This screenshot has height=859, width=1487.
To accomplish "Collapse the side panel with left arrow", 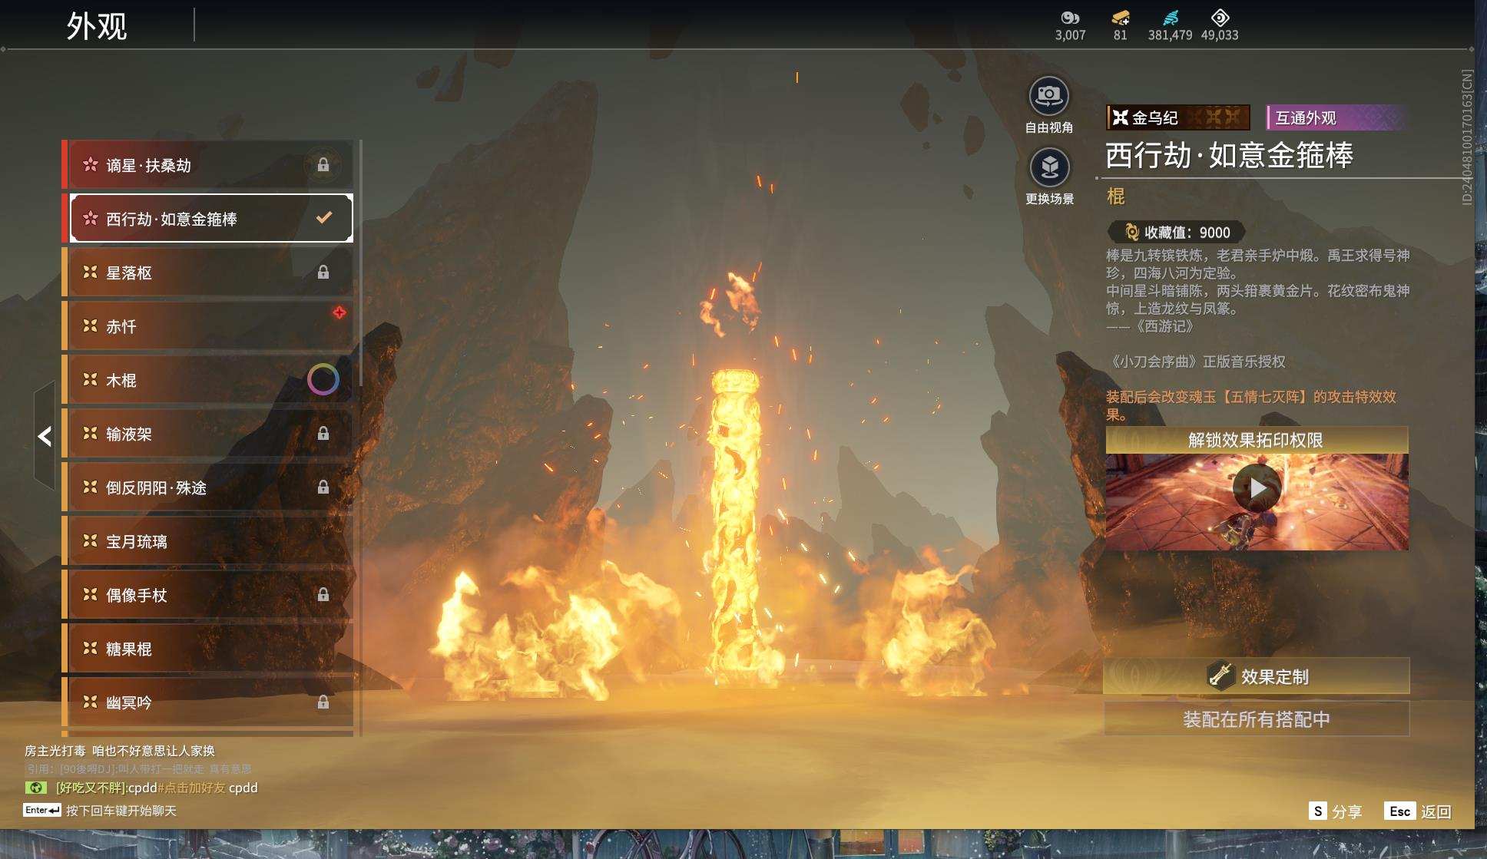I will click(45, 436).
